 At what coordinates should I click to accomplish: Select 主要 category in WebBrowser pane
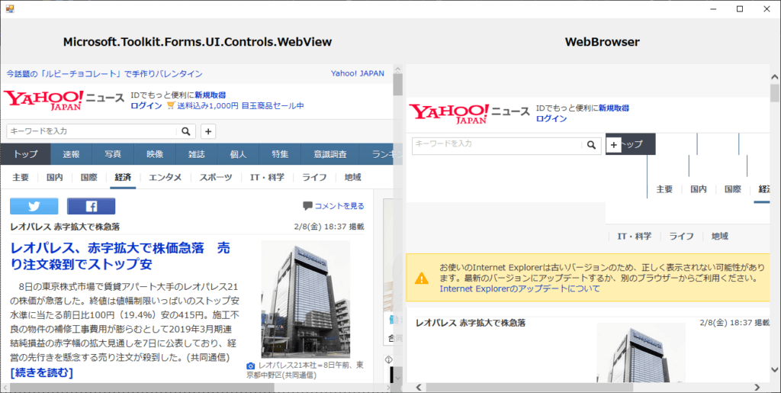[664, 189]
